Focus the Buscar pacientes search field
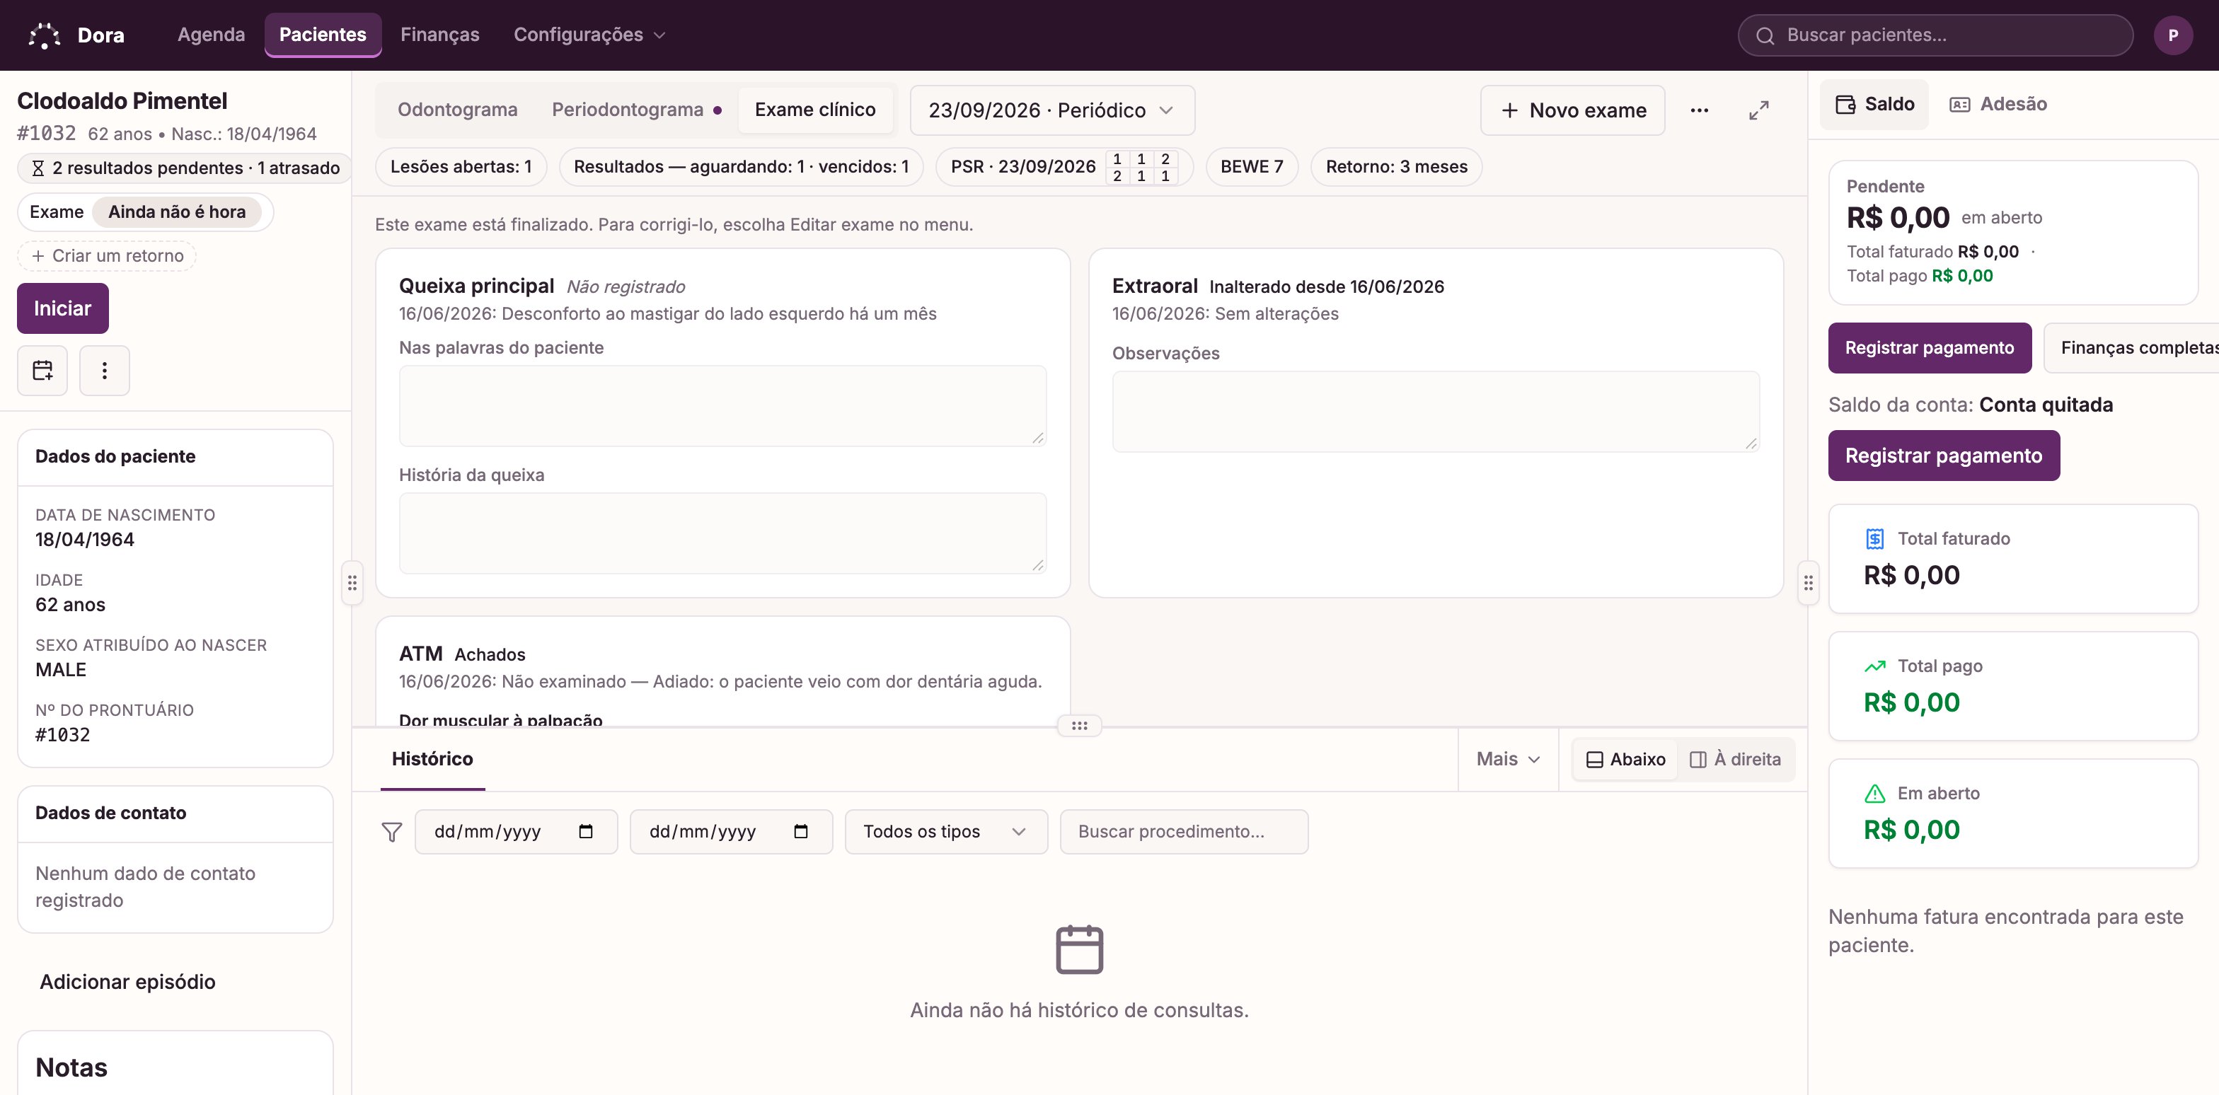This screenshot has height=1095, width=2219. coord(1935,35)
